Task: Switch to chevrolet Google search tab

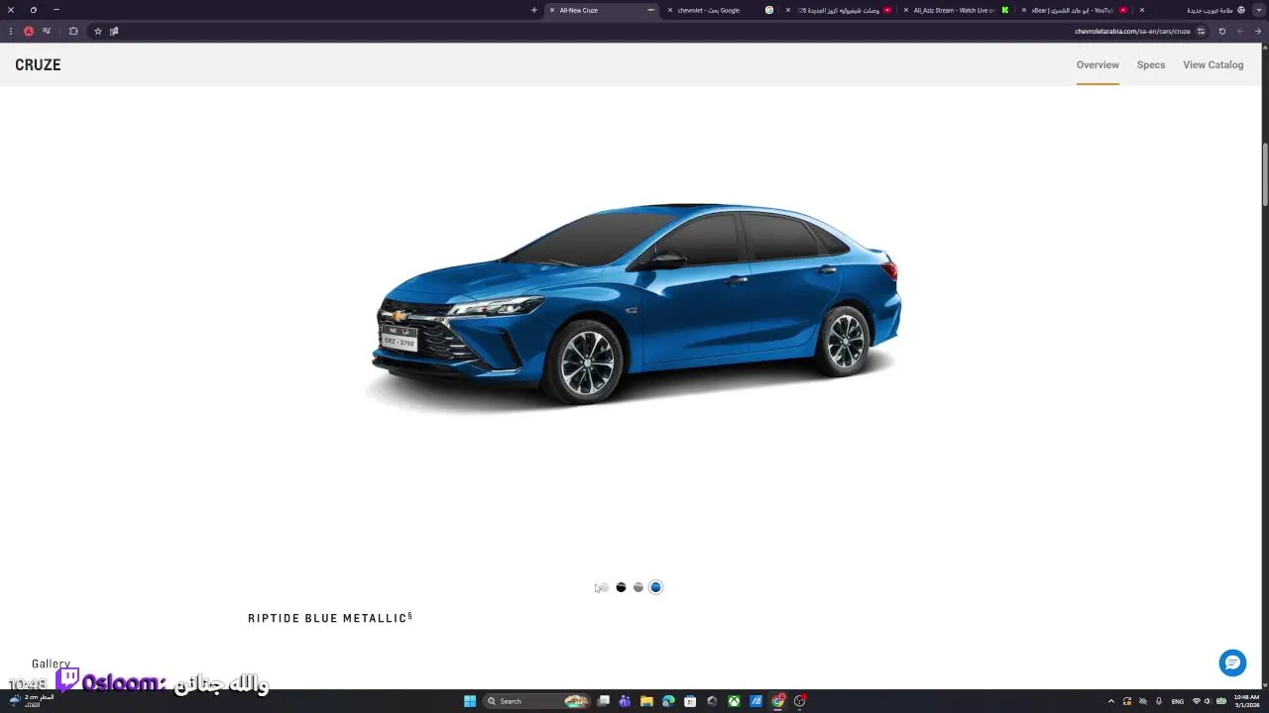Action: [x=720, y=10]
